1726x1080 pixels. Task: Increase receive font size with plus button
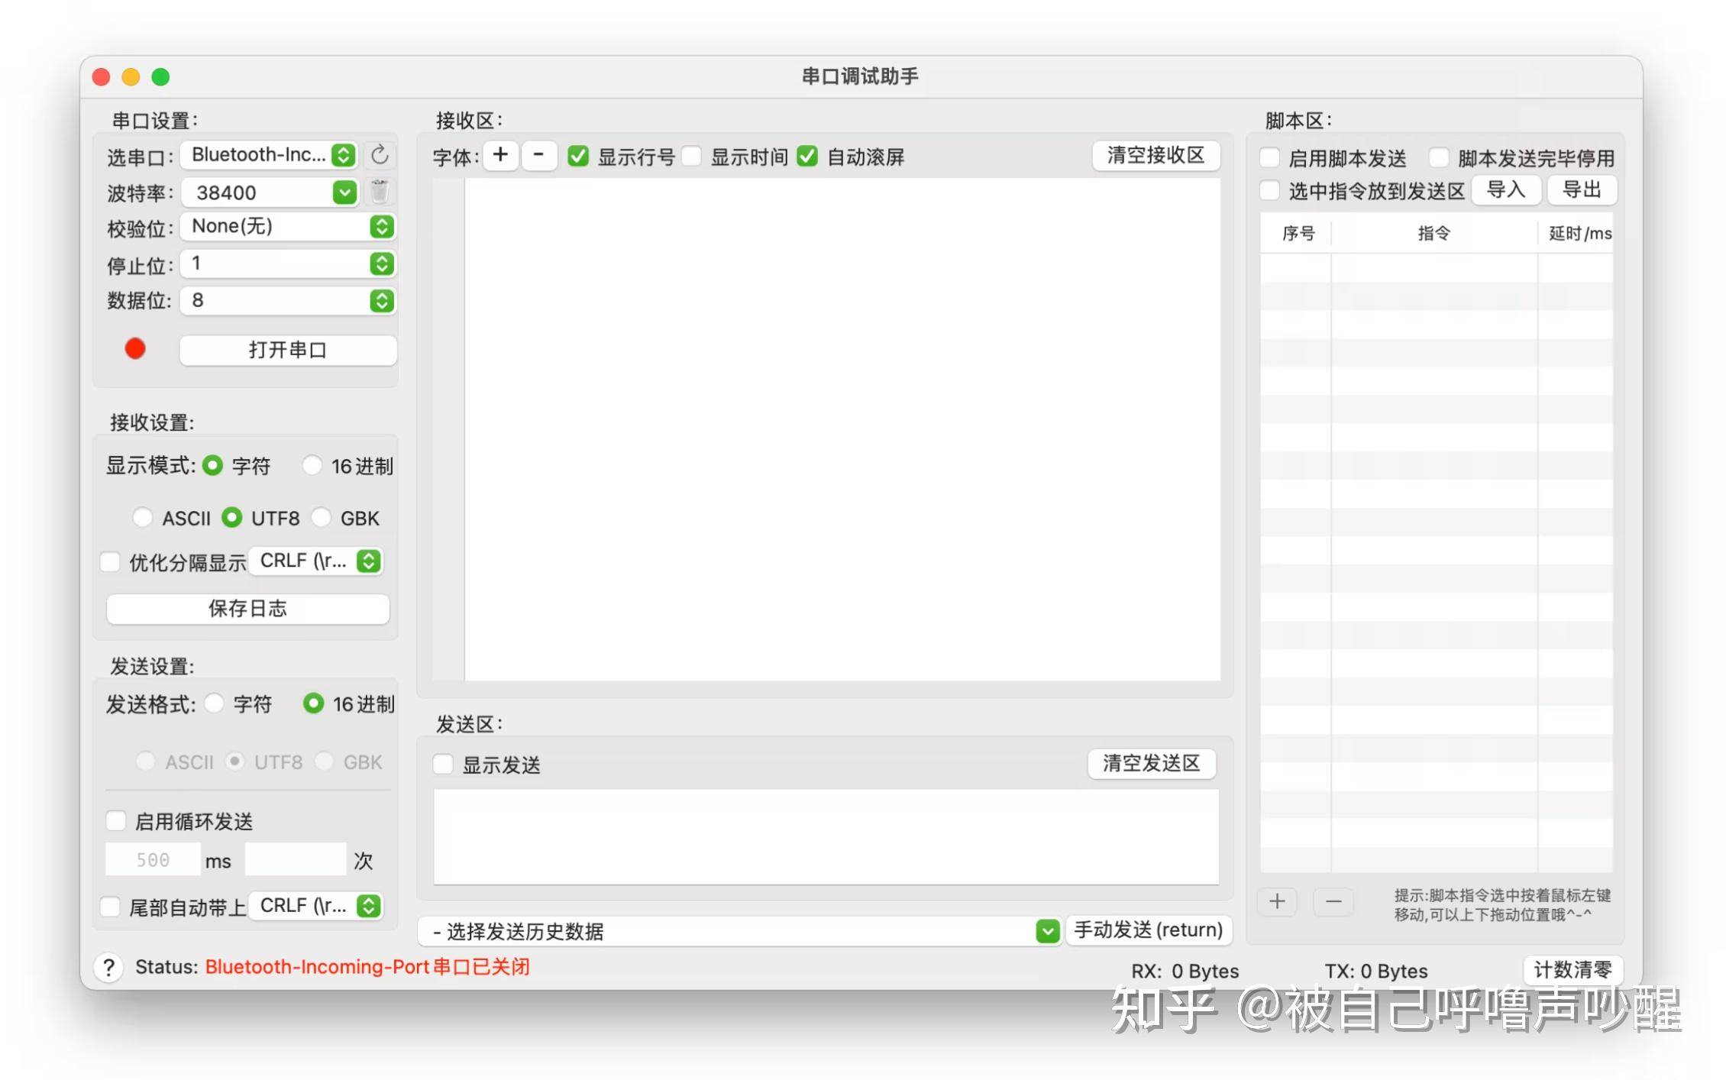[x=500, y=155]
